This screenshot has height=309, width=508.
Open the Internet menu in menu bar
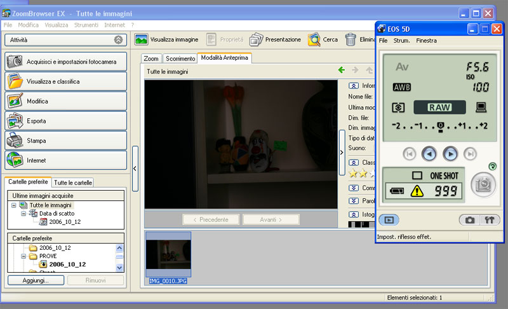coord(114,25)
